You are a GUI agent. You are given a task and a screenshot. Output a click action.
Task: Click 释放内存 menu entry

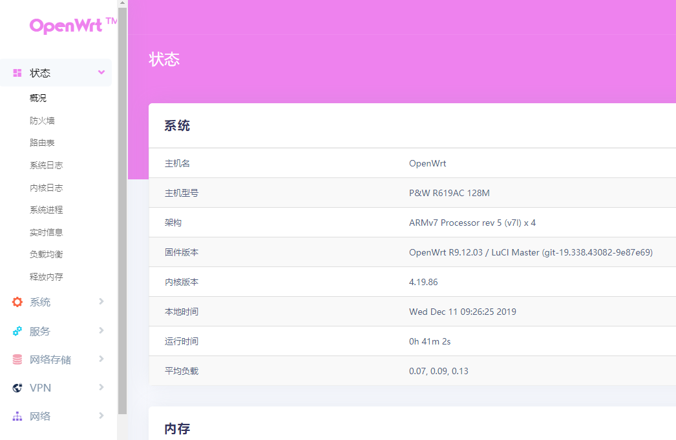coord(46,277)
